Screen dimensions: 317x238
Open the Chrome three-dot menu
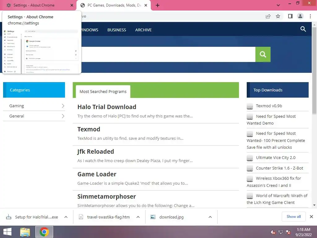click(310, 16)
